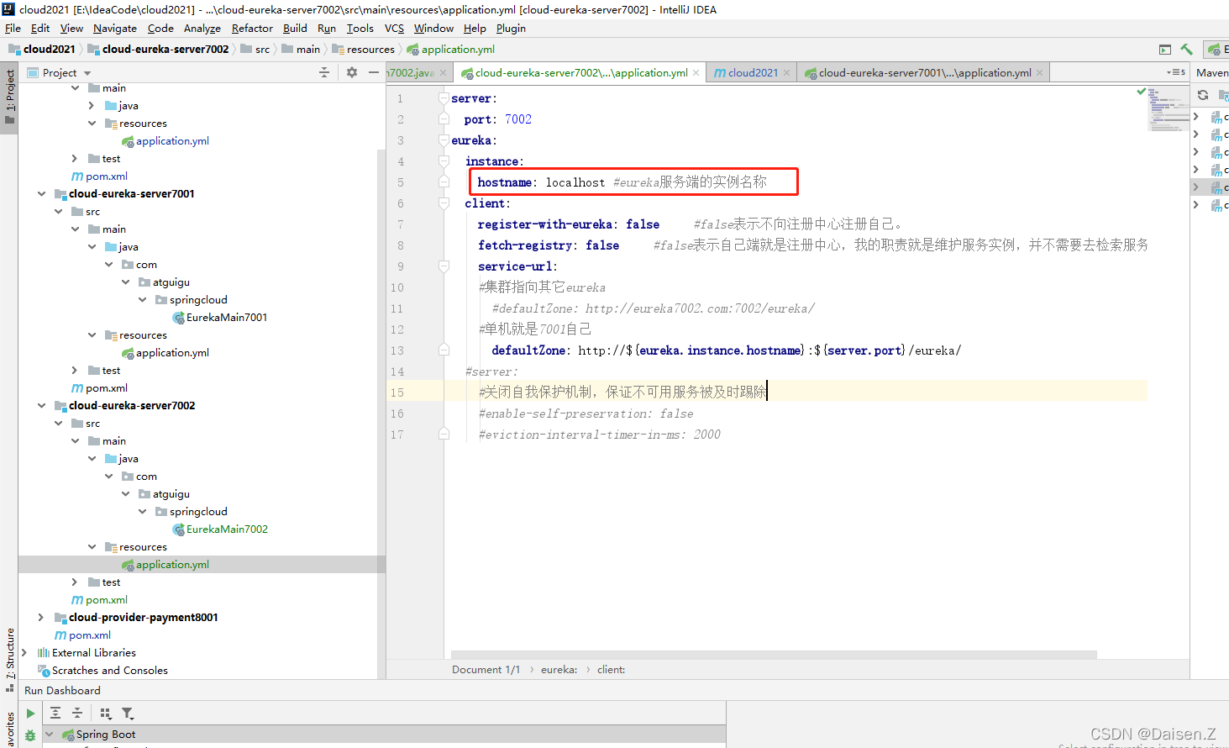Click the green inspection checkmark in the editor
This screenshot has height=748, width=1229.
1141,91
